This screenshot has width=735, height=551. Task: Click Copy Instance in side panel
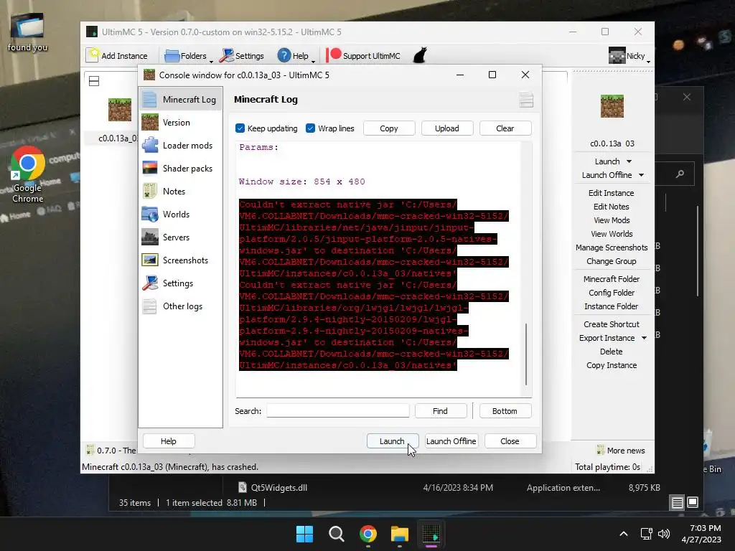click(612, 364)
